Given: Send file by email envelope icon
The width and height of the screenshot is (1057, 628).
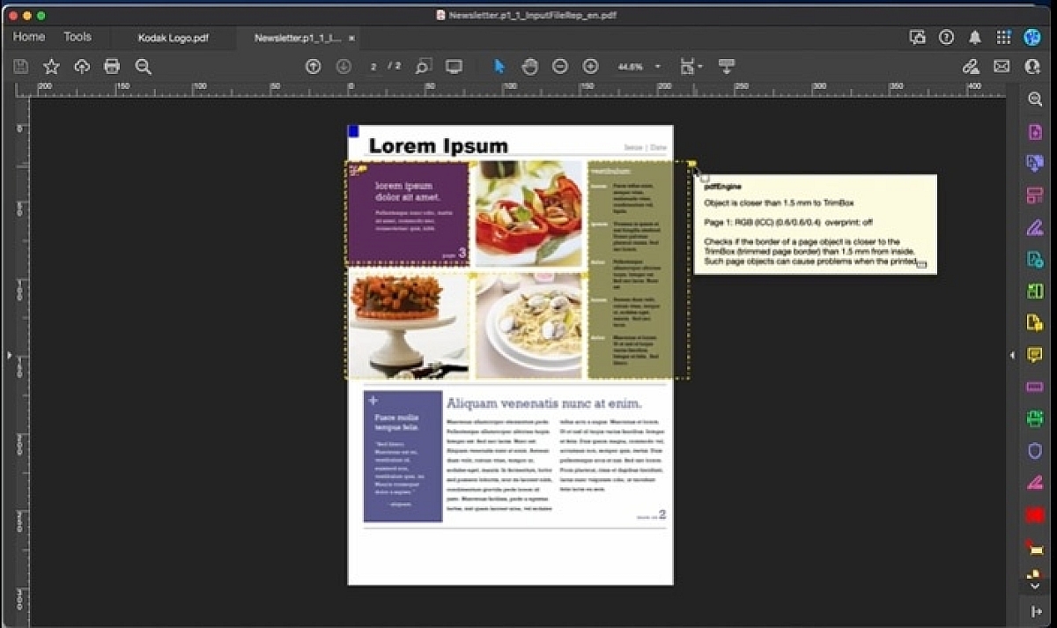Looking at the screenshot, I should (1002, 67).
